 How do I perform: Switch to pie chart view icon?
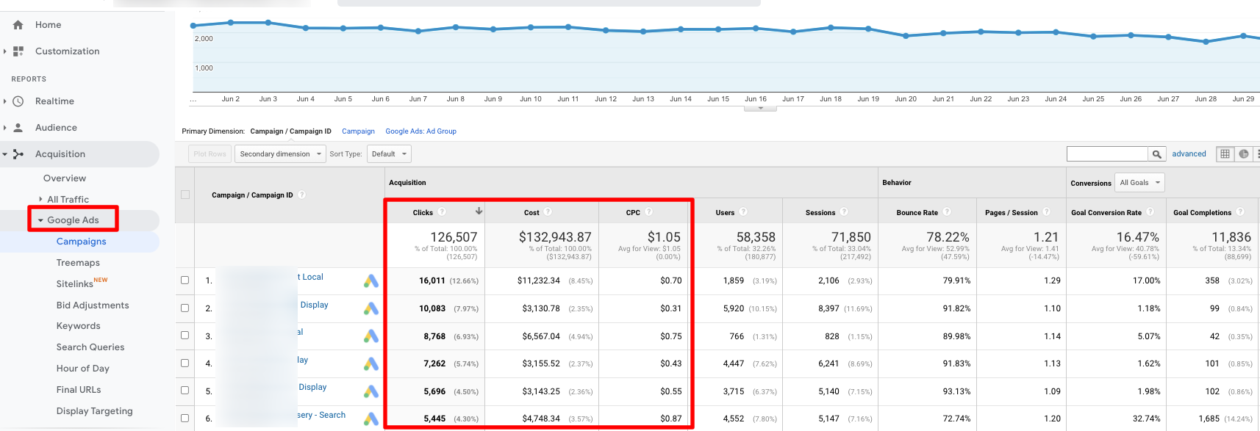tap(1244, 154)
